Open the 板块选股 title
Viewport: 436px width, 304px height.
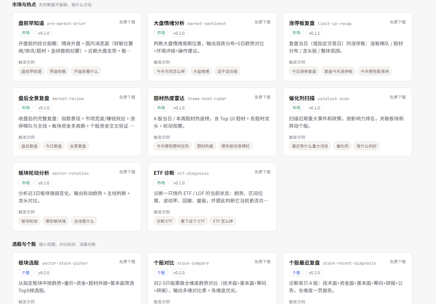click(x=29, y=263)
